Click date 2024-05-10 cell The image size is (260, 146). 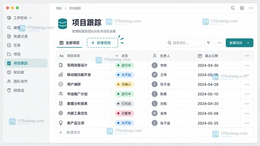coord(208,94)
